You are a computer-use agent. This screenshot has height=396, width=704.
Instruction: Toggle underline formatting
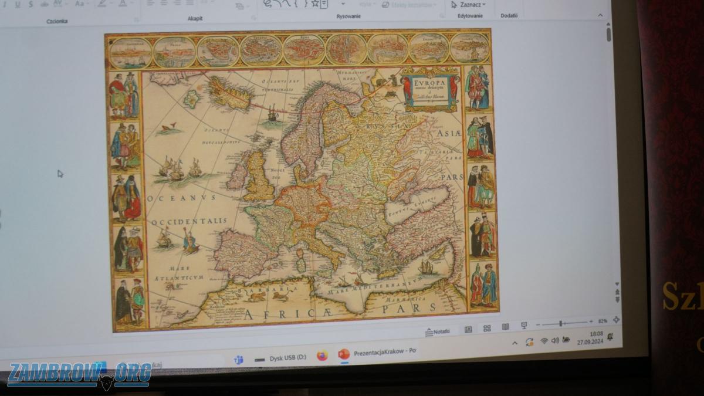point(18,4)
